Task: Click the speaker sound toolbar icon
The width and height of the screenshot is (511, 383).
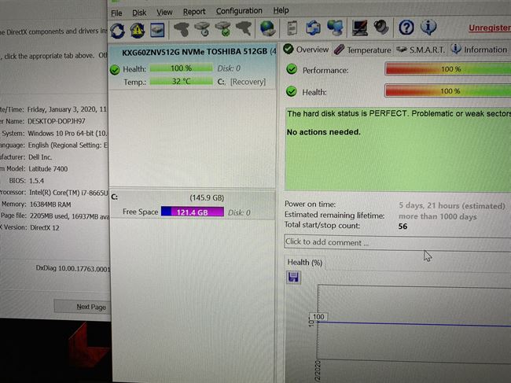Action: [381, 28]
